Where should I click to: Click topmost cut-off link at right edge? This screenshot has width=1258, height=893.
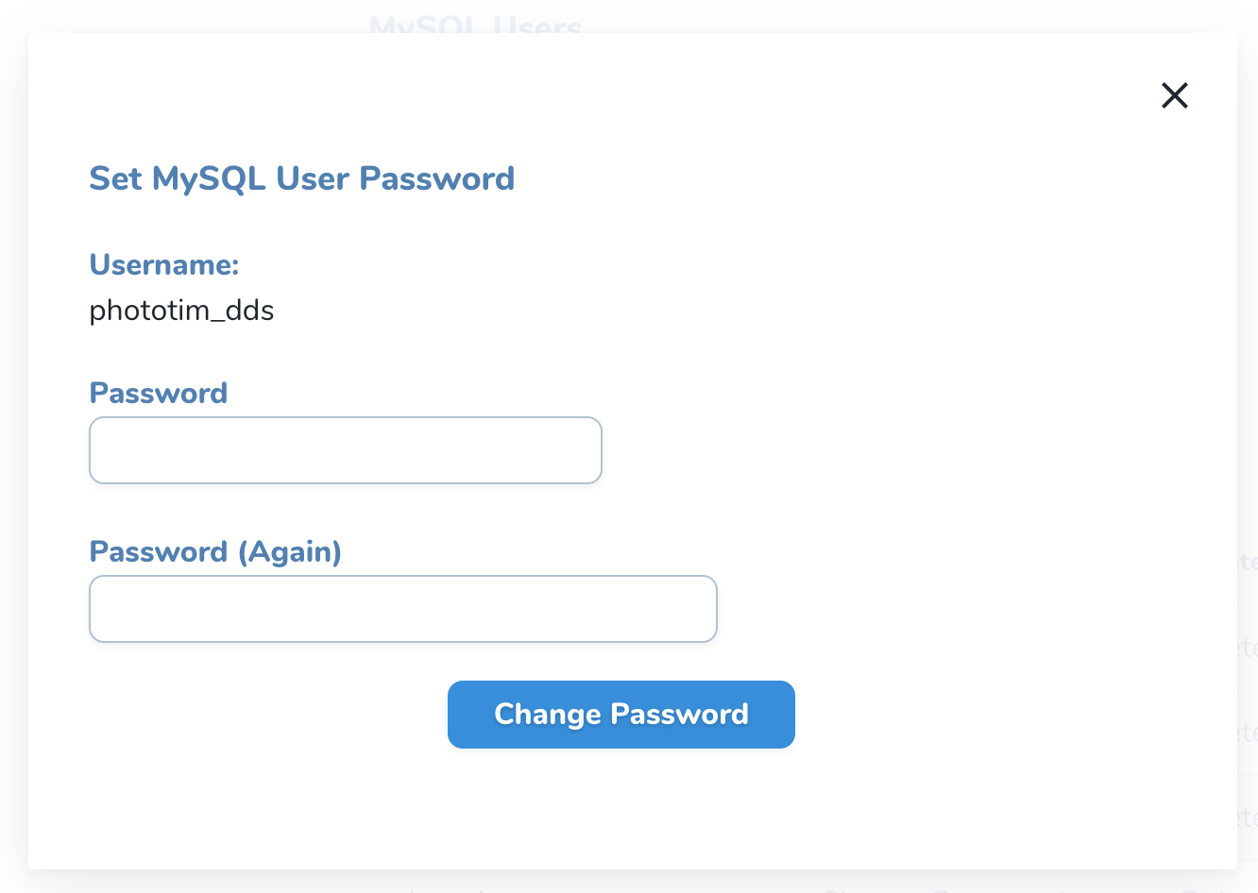pyautogui.click(x=1248, y=563)
